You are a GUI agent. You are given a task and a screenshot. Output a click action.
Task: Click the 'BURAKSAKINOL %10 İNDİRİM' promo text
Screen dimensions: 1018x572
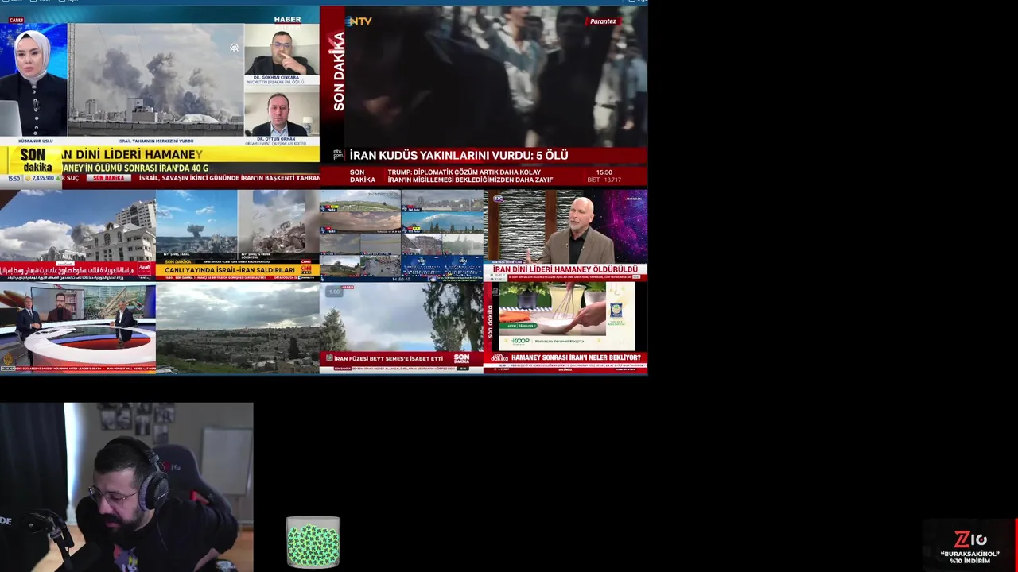tap(969, 557)
